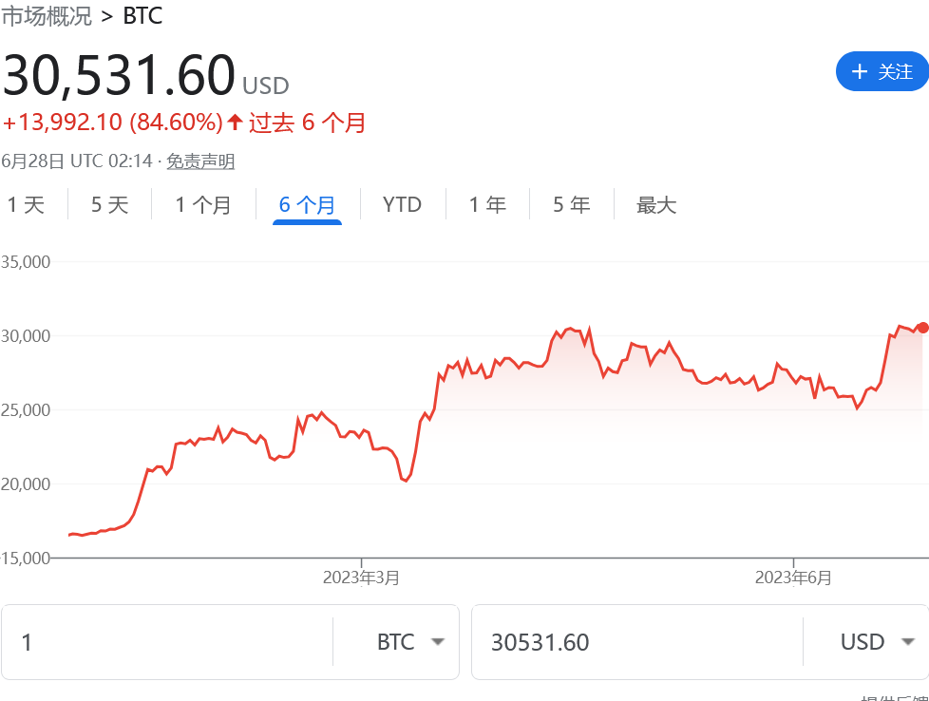The height and width of the screenshot is (701, 929).
Task: Click the 2023年6月 axis label on chart
Action: pyautogui.click(x=793, y=578)
